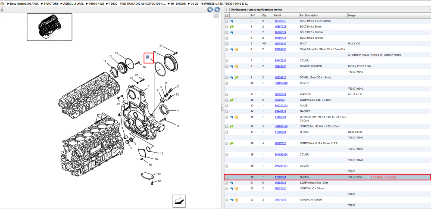
Task: Open part number link 17293681
Action: coord(281,178)
